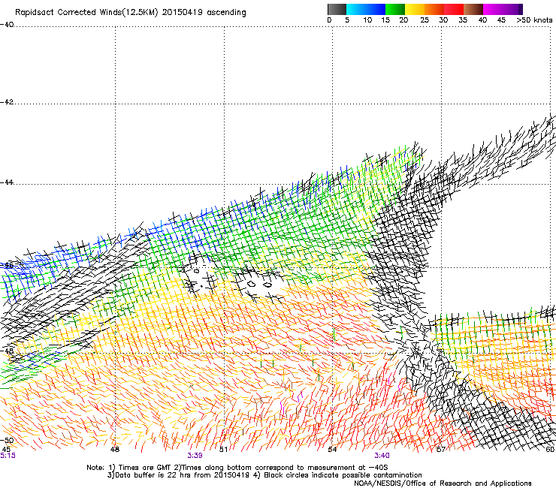The width and height of the screenshot is (556, 488).
Task: Click the word "ascending" in the title
Action: click(x=226, y=13)
